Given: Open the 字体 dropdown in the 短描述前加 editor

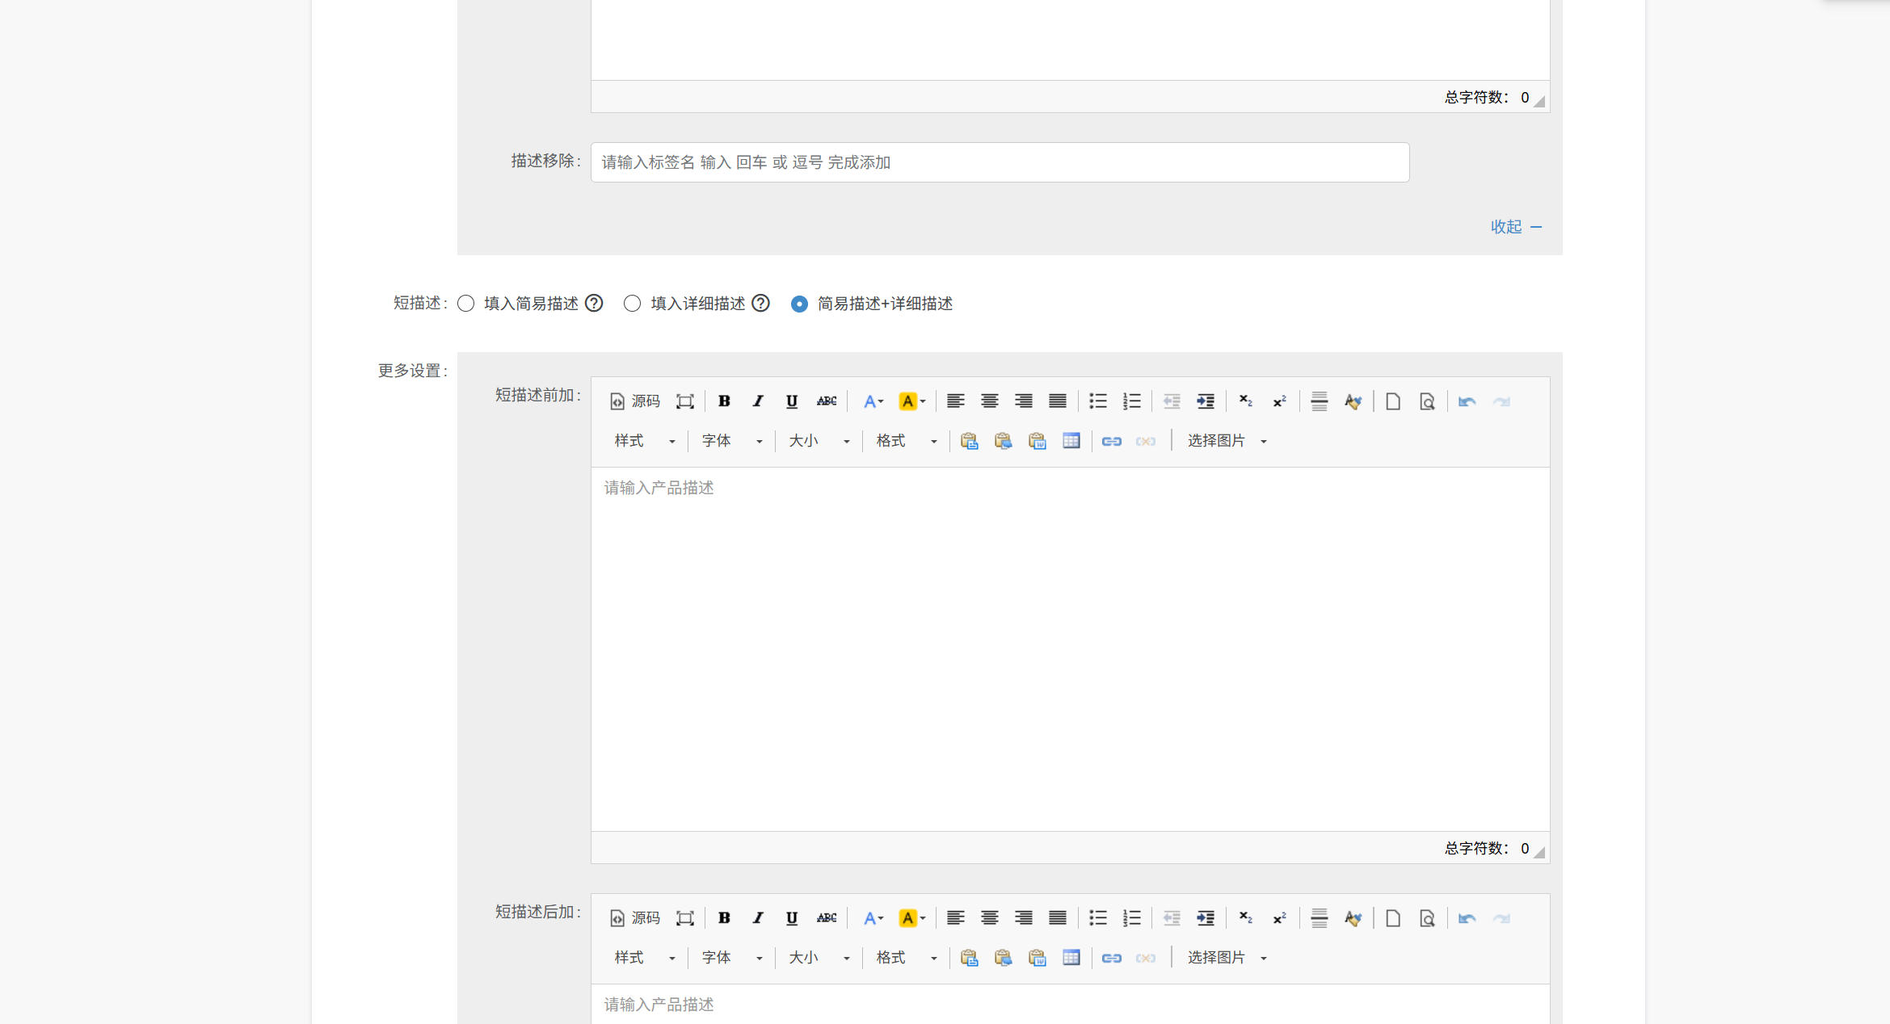Looking at the screenshot, I should click(731, 441).
